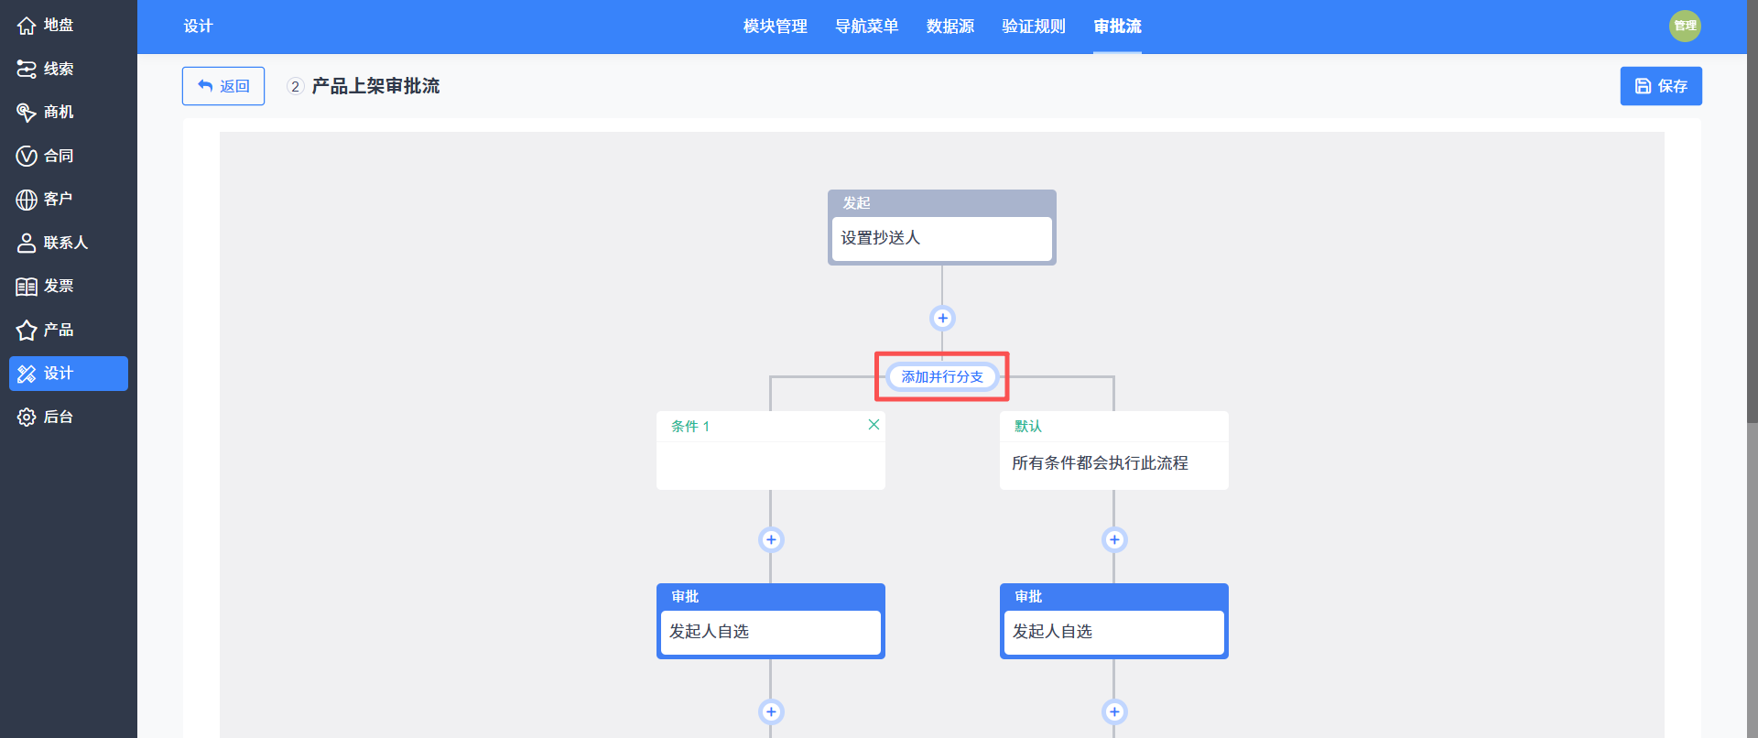Switch to the 模块管理 tab
Screen dimensions: 1758x738
(x=776, y=27)
